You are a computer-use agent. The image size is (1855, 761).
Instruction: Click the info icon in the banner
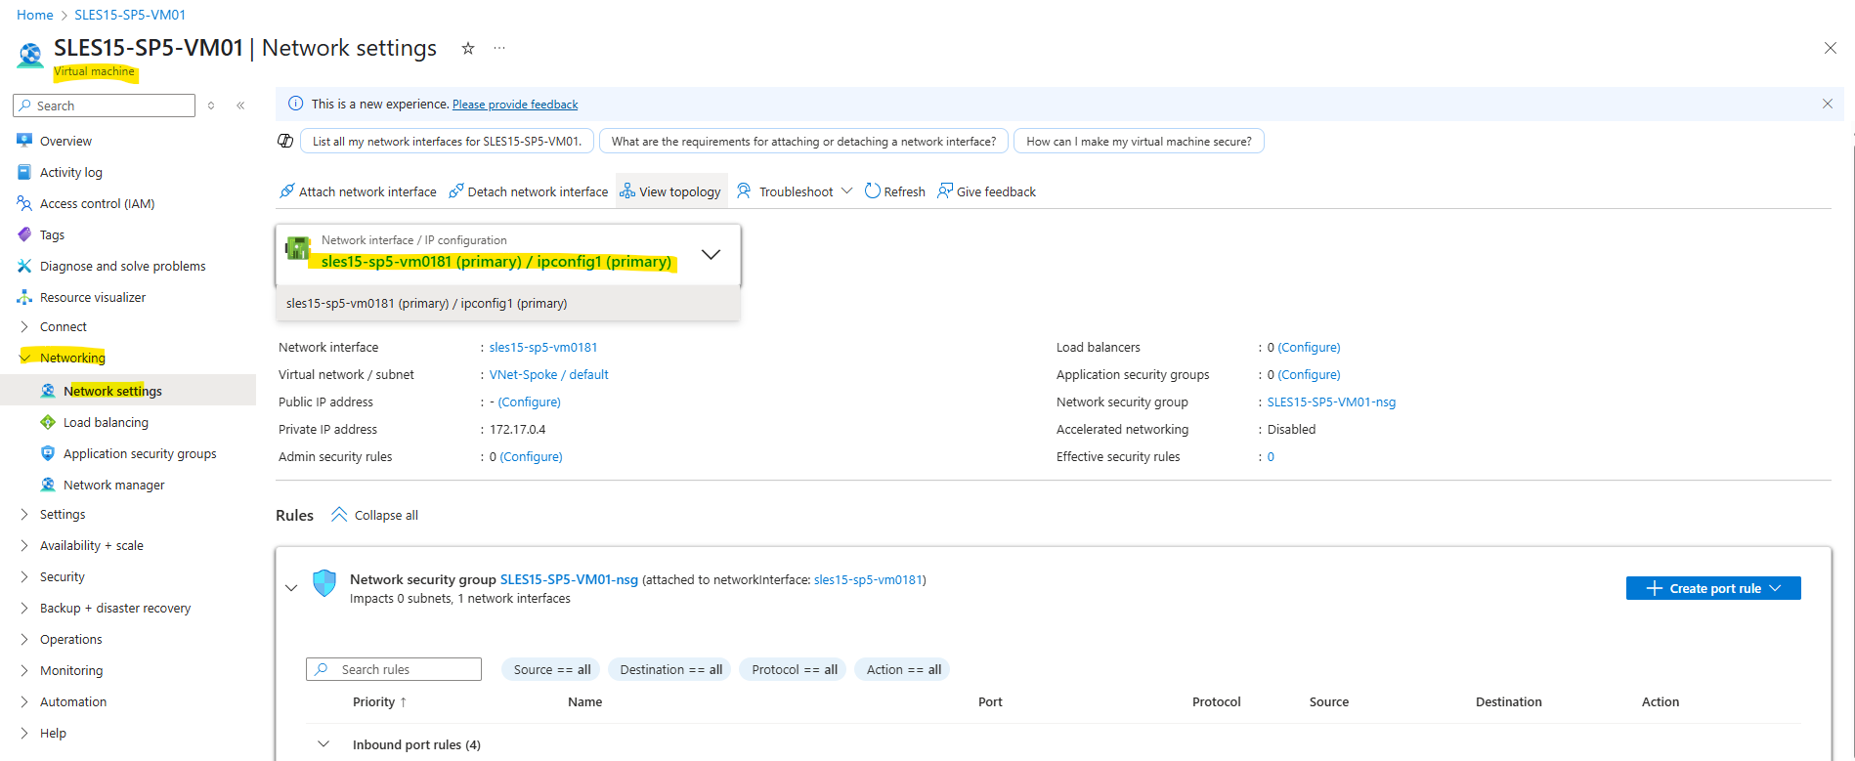(295, 104)
